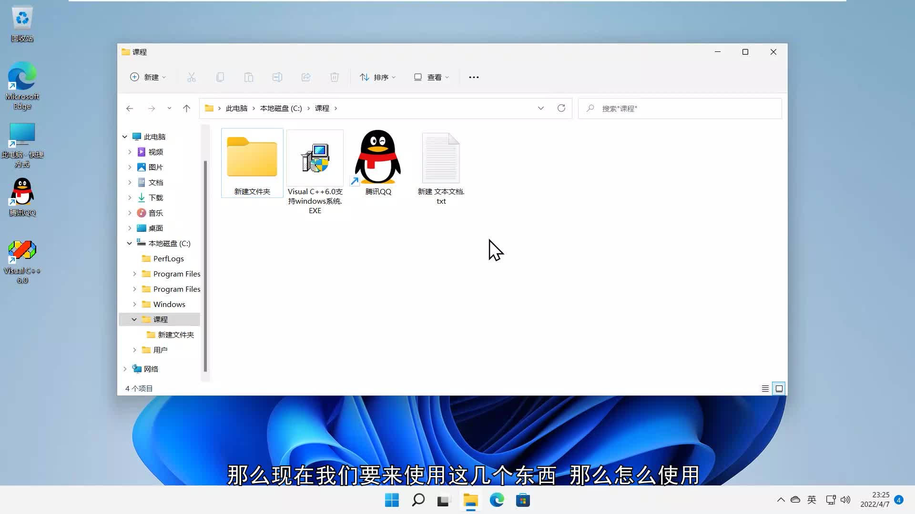Click 课程 breadcrumb segment
Viewport: 915px width, 514px height.
(x=322, y=109)
